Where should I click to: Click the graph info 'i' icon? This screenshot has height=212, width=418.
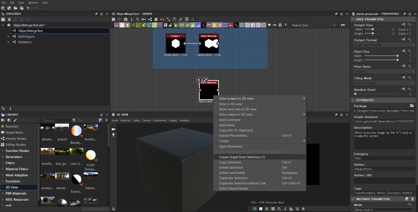pos(132,19)
